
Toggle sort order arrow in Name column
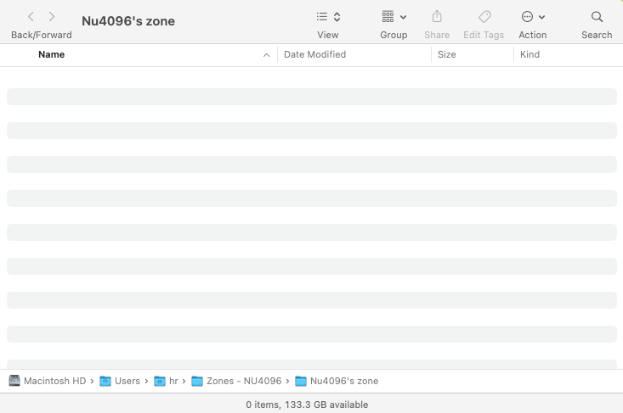point(267,55)
